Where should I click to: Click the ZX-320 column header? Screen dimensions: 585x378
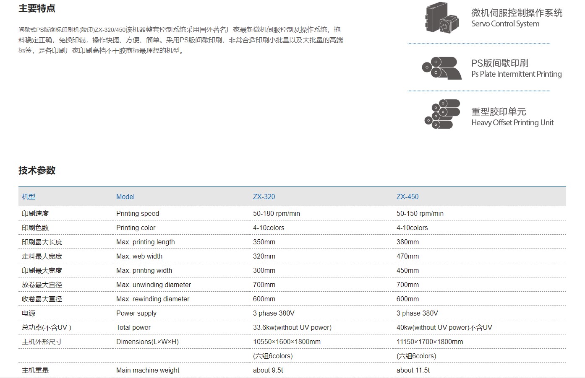pos(264,197)
